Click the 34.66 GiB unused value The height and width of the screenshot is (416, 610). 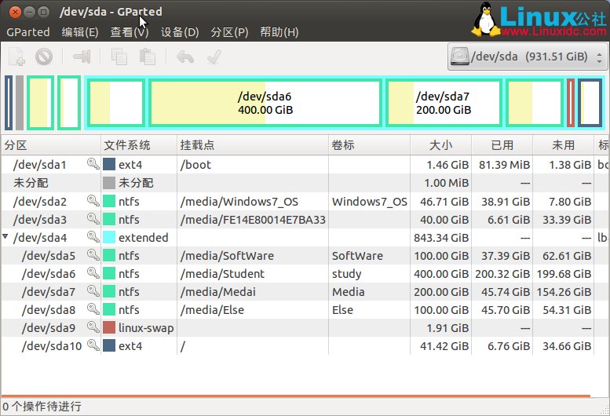[x=567, y=345]
